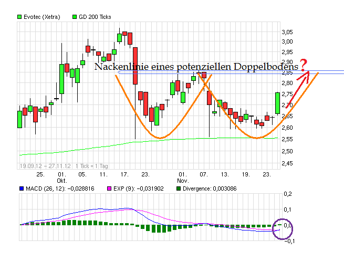Click the 2,60 price axis label

coord(287,128)
